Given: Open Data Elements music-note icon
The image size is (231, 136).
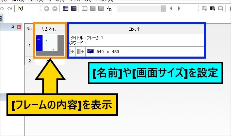Looking at the screenshot, I should pos(109,9).
